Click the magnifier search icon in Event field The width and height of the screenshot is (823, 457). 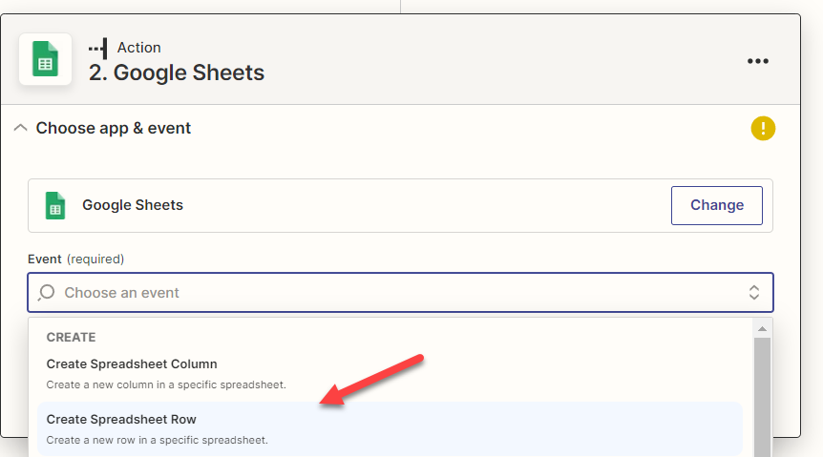point(46,292)
